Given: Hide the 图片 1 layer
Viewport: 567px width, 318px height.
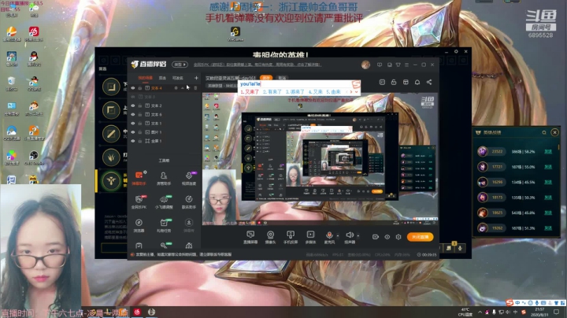Looking at the screenshot, I should (x=133, y=132).
